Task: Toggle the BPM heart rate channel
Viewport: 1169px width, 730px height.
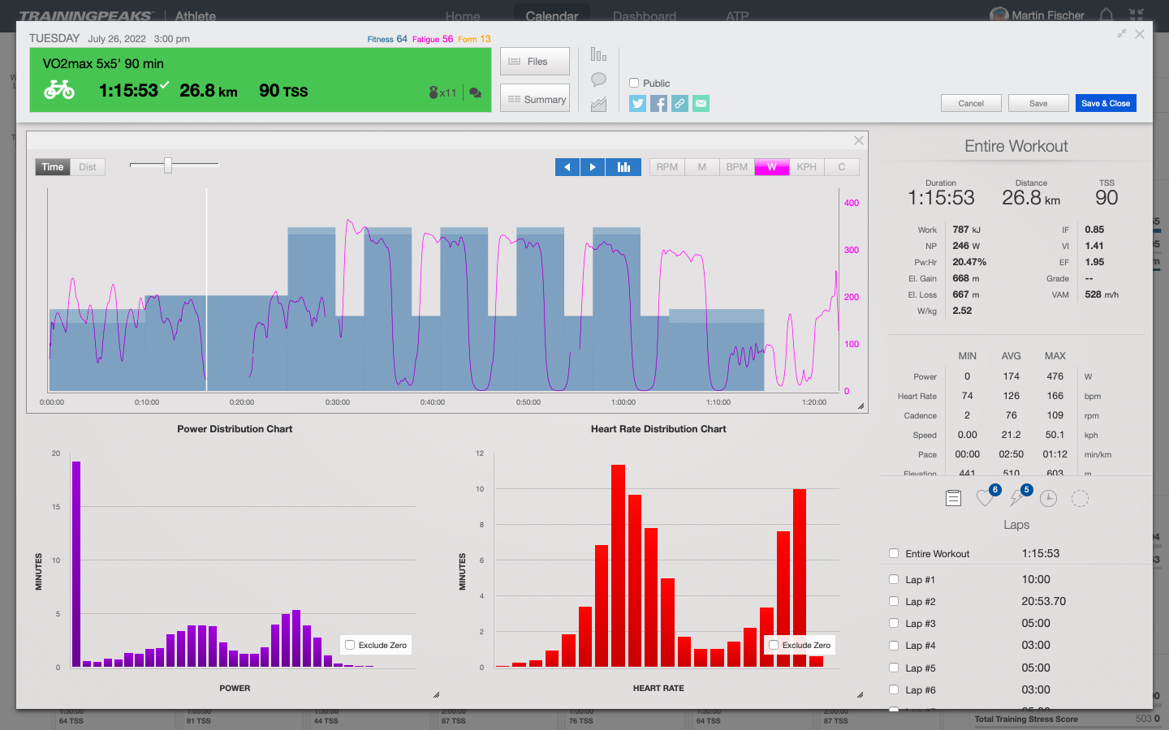Action: click(x=736, y=167)
